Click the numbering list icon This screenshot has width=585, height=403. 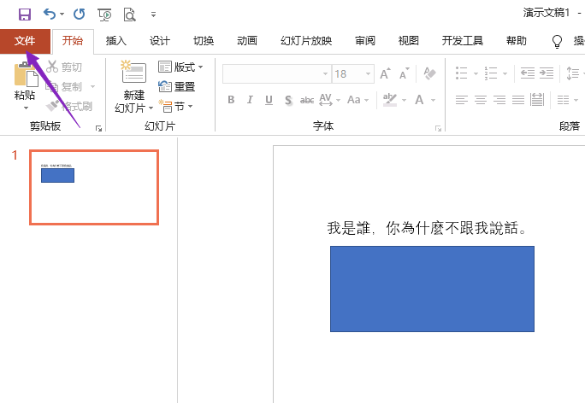pyautogui.click(x=491, y=73)
